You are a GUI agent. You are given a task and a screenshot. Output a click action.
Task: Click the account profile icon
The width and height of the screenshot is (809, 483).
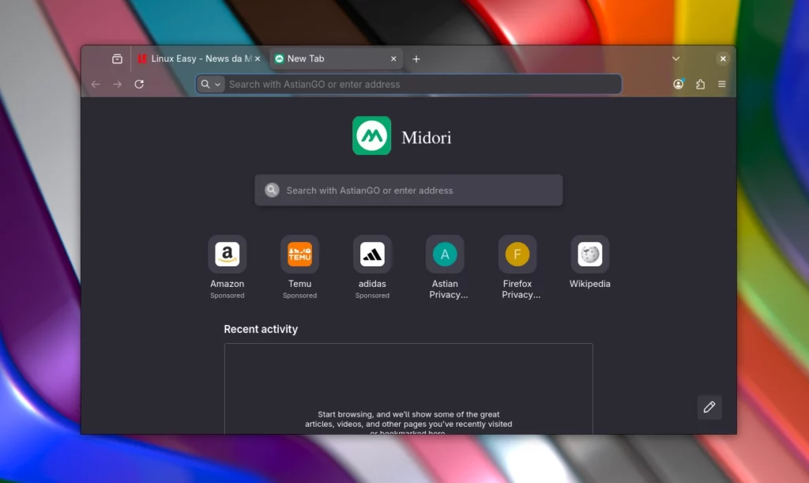point(678,84)
